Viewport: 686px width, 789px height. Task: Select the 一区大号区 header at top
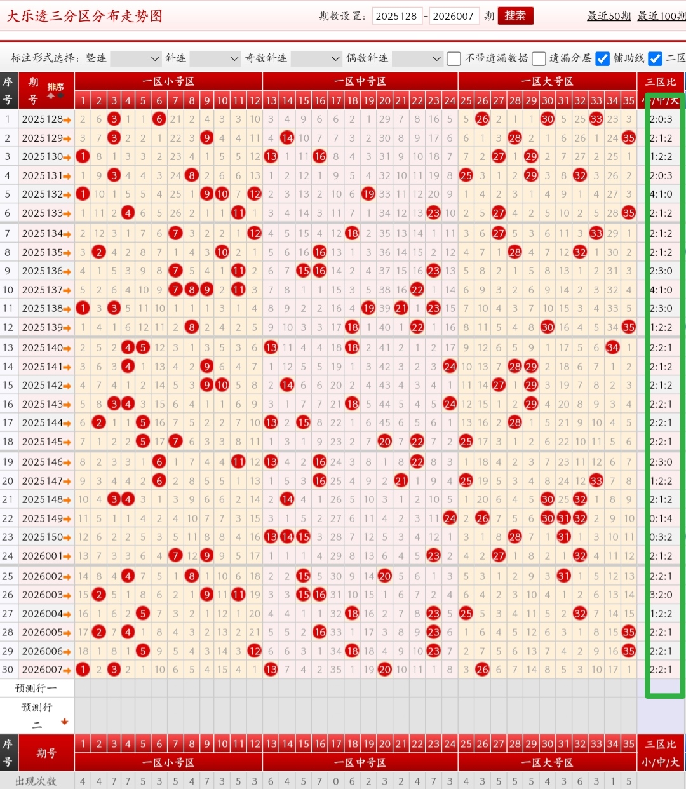click(x=547, y=81)
